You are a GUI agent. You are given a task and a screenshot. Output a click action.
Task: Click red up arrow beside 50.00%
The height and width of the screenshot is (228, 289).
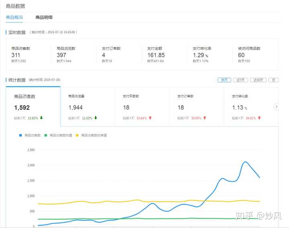click(x=205, y=118)
